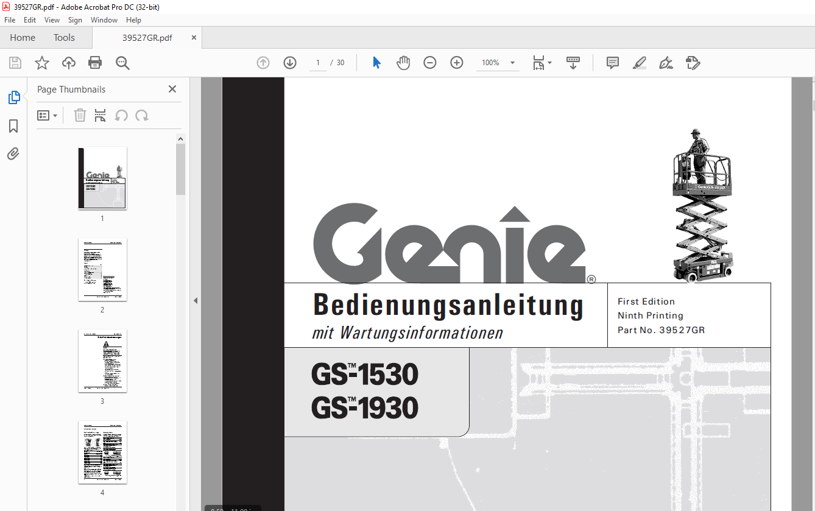
Task: Select page 2 thumbnail
Action: click(102, 269)
